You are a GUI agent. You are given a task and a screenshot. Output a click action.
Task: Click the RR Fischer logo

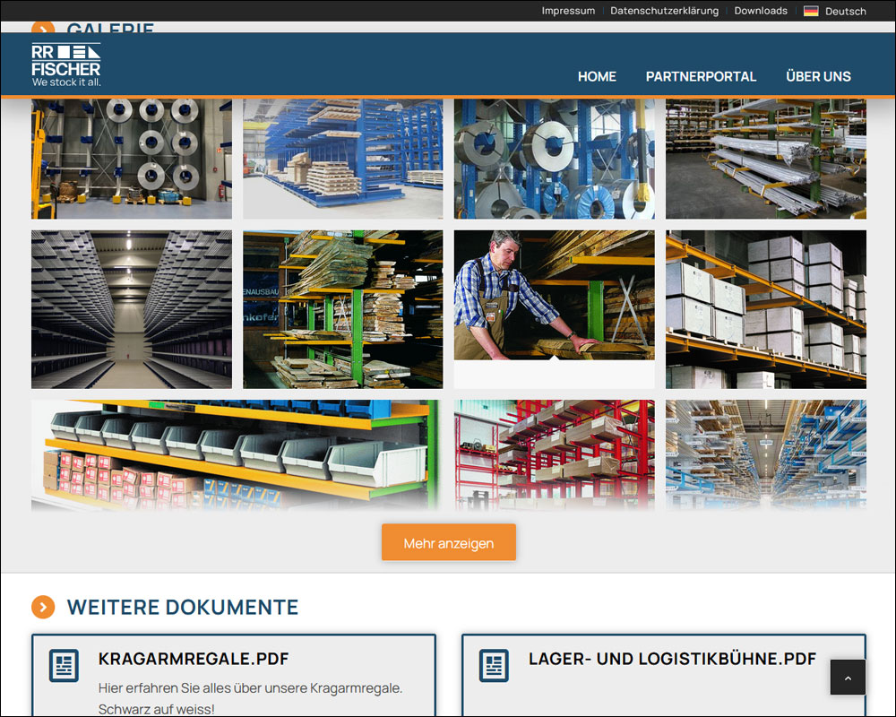(66, 65)
